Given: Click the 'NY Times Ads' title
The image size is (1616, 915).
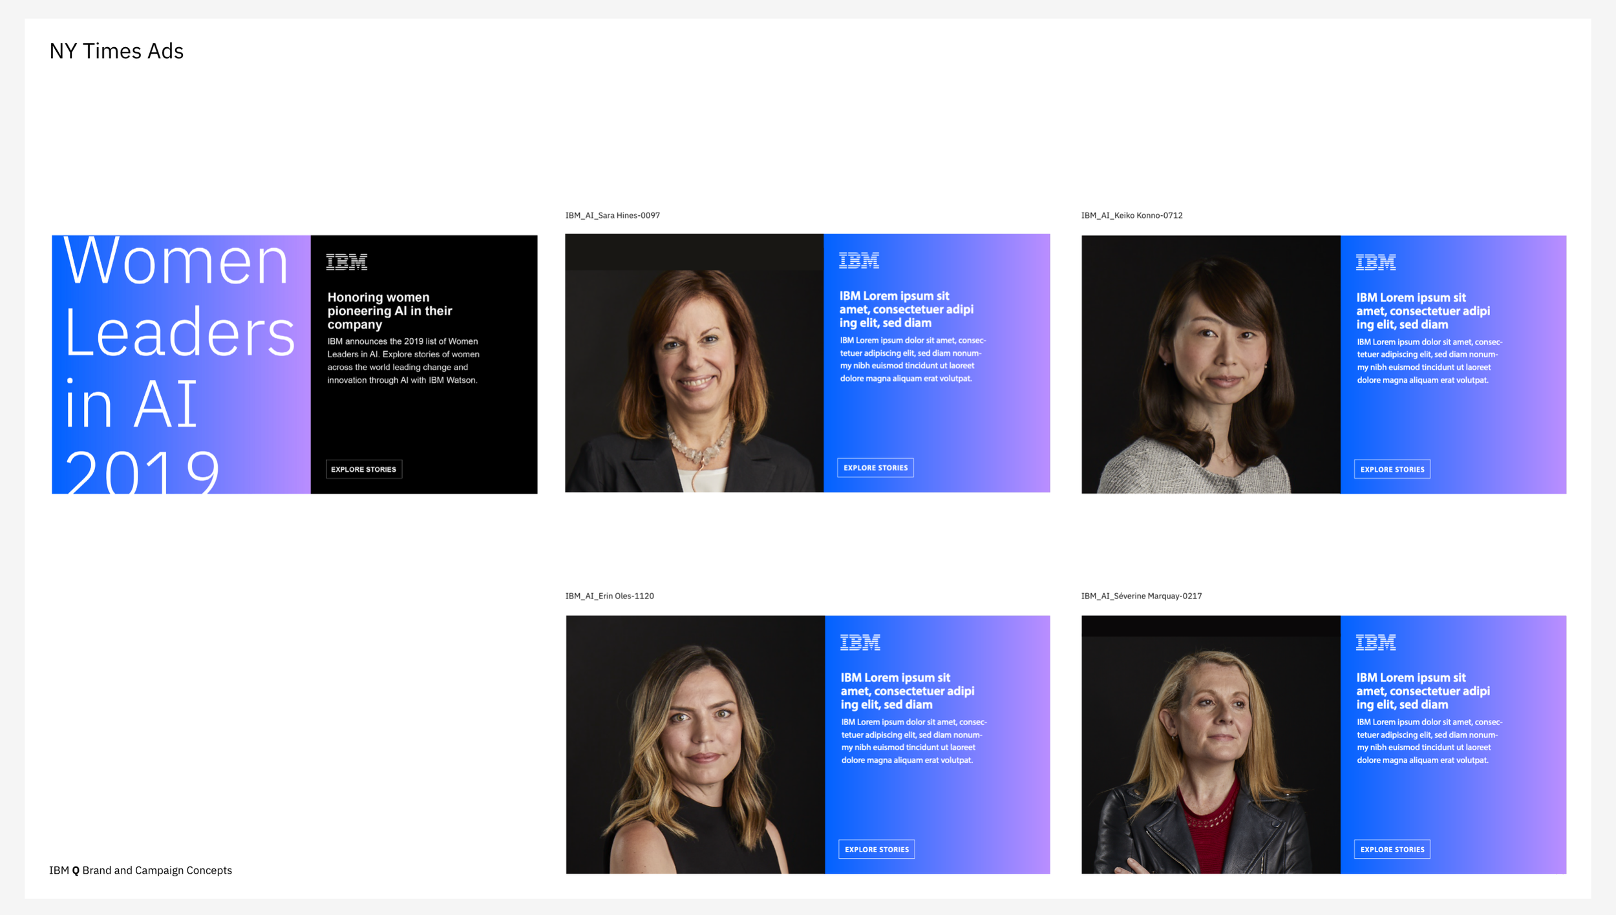Looking at the screenshot, I should tap(116, 51).
